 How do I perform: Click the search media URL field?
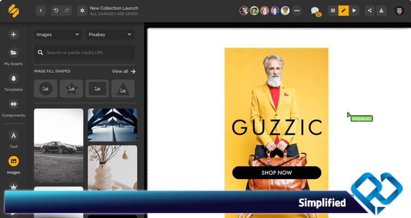(84, 53)
